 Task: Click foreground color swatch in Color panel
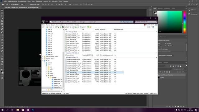point(155,12)
